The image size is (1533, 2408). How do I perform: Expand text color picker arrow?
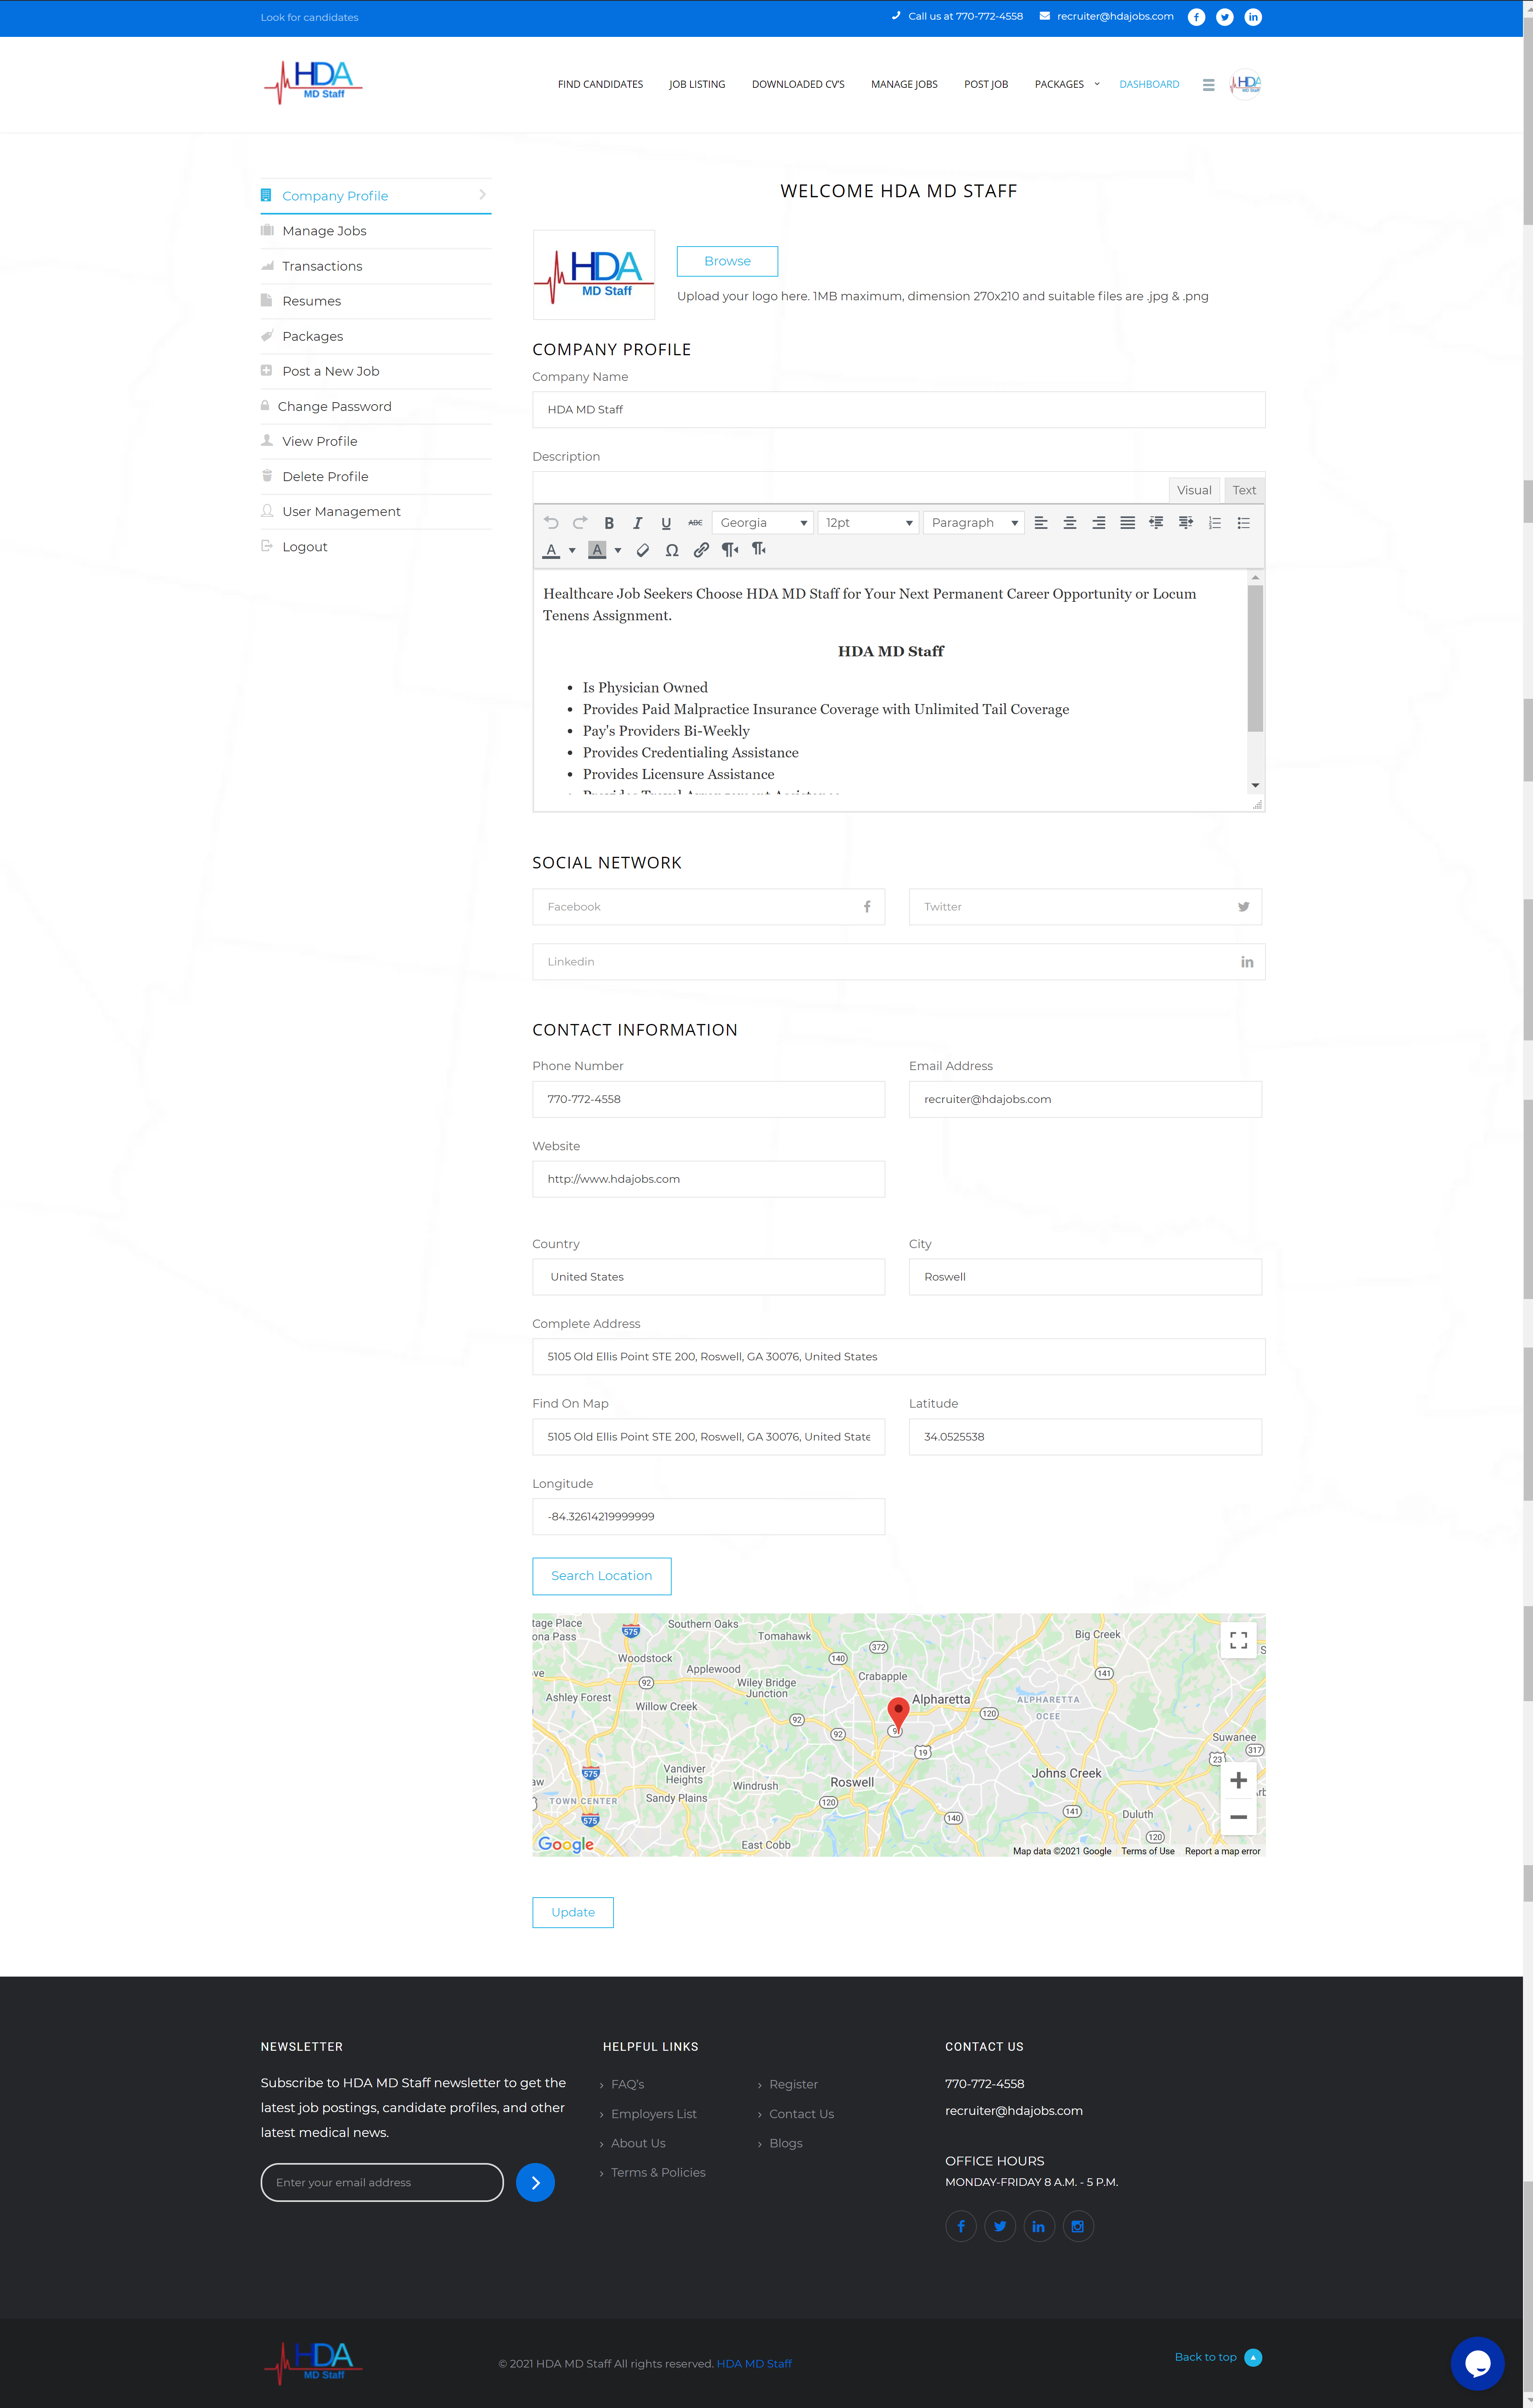coord(572,550)
